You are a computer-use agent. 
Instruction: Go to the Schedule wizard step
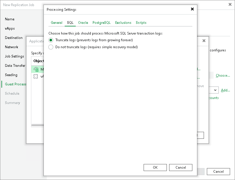pos(12,93)
